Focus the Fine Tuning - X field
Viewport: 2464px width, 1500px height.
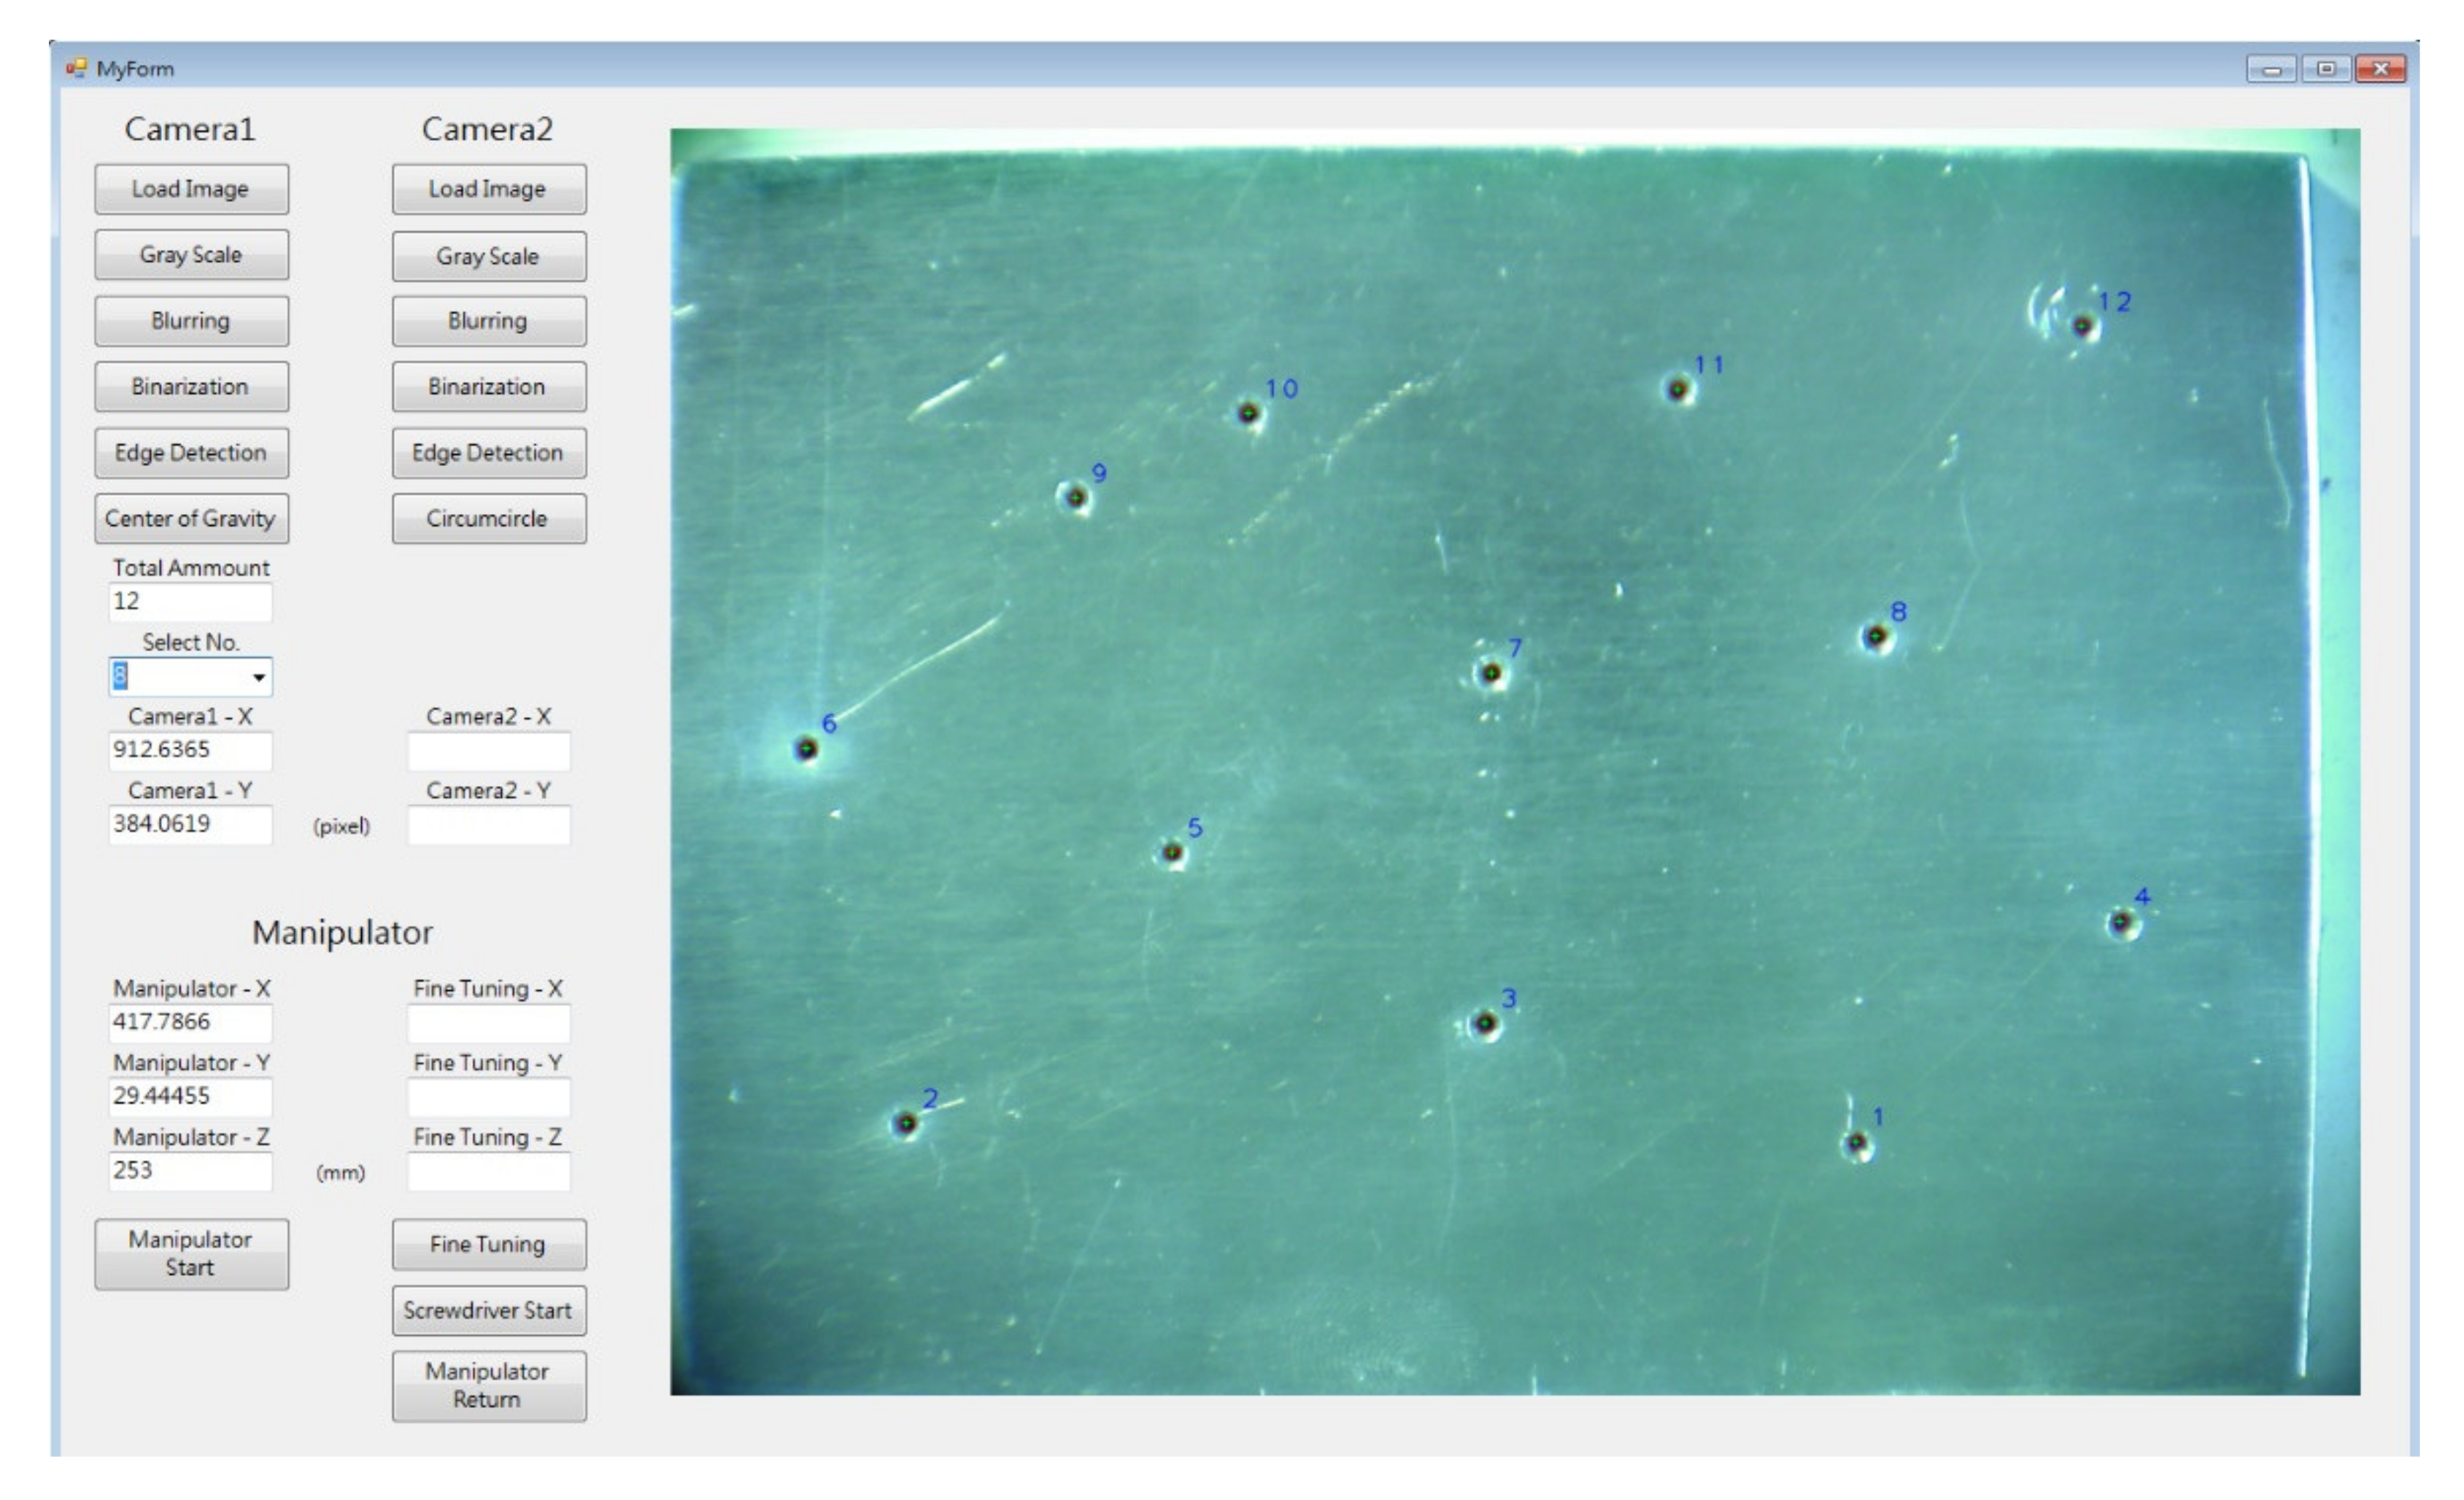pos(488,1022)
